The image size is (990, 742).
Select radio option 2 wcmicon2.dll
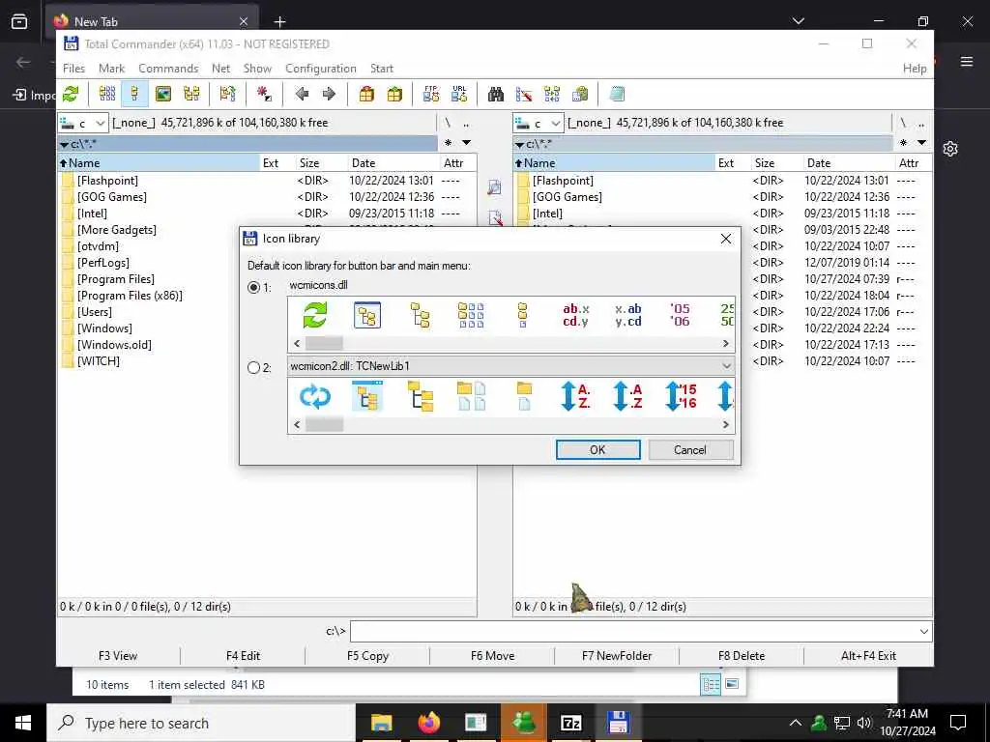point(254,367)
